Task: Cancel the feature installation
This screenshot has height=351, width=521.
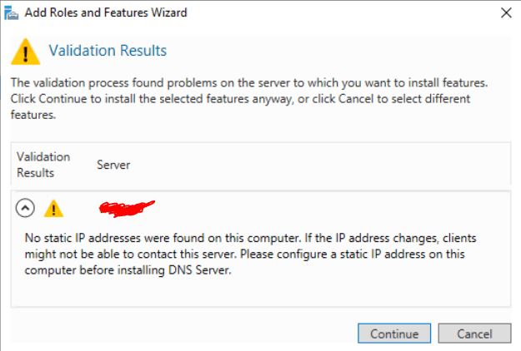Action: (474, 334)
